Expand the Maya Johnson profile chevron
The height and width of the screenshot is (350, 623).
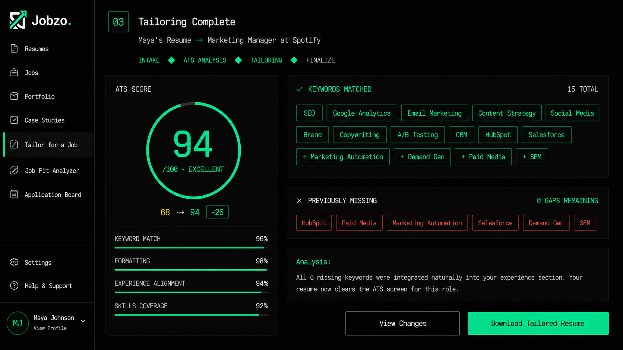pyautogui.click(x=83, y=321)
